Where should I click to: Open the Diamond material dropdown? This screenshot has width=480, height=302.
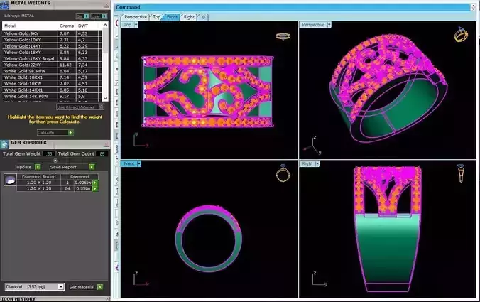[x=61, y=286]
